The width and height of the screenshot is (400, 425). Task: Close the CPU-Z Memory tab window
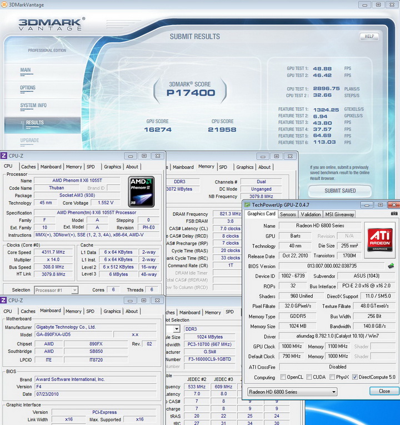(290, 156)
